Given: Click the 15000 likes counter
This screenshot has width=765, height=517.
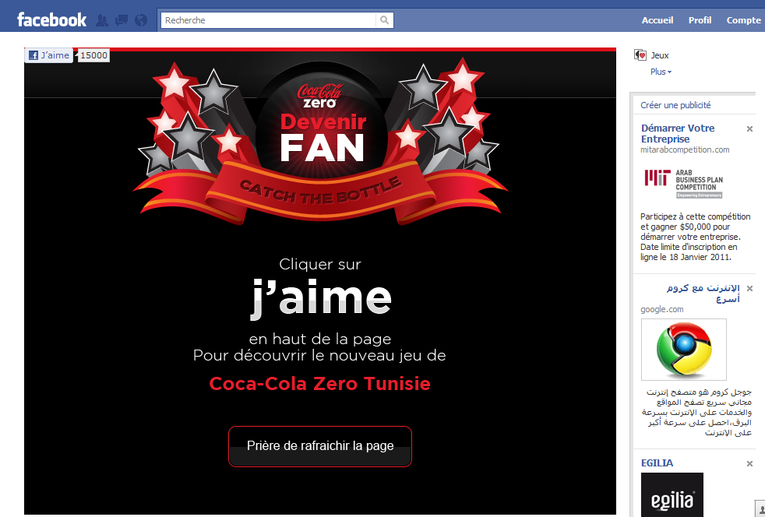Looking at the screenshot, I should 93,55.
